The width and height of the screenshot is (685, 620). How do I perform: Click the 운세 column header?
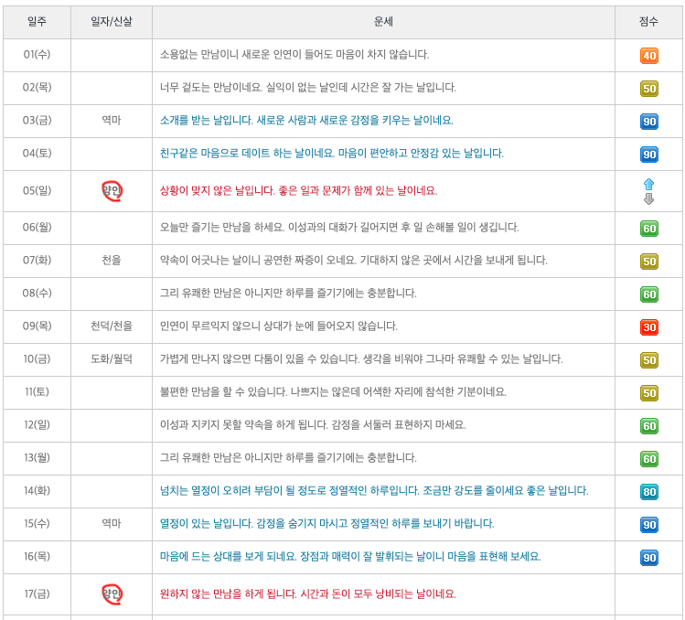pos(383,21)
